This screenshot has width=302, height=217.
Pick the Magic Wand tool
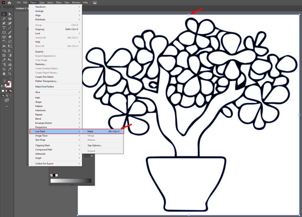pos(4,19)
